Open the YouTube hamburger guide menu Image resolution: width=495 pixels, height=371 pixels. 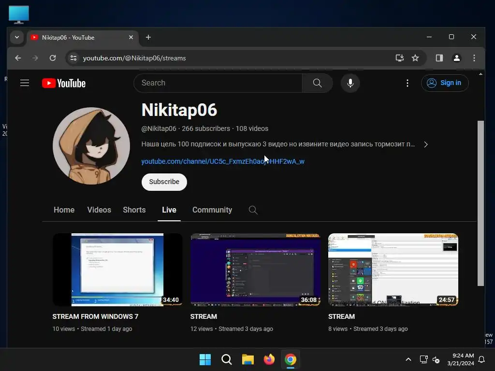tap(25, 83)
